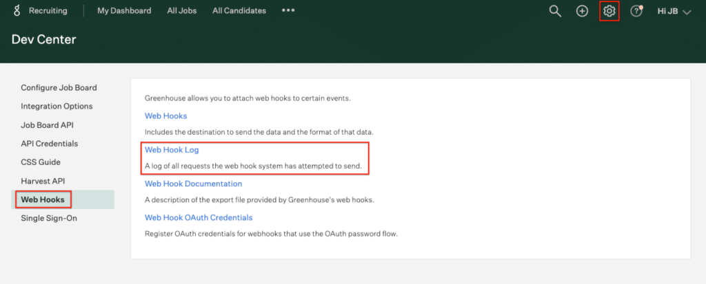The width and height of the screenshot is (706, 284).
Task: Select Integration Options in sidebar
Action: tap(57, 107)
